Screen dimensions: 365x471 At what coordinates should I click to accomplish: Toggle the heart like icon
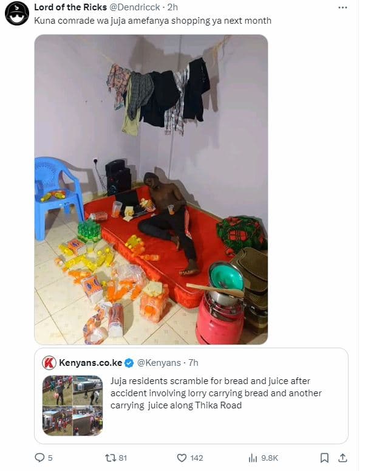(x=182, y=458)
